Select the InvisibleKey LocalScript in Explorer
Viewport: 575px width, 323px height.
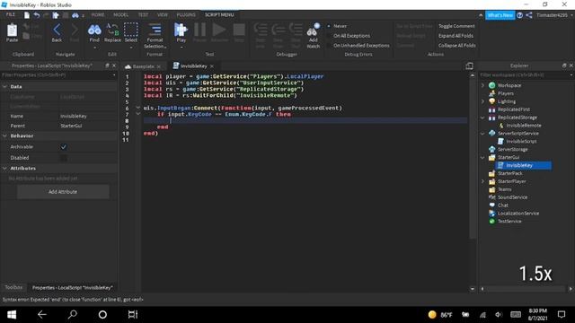[x=523, y=165]
